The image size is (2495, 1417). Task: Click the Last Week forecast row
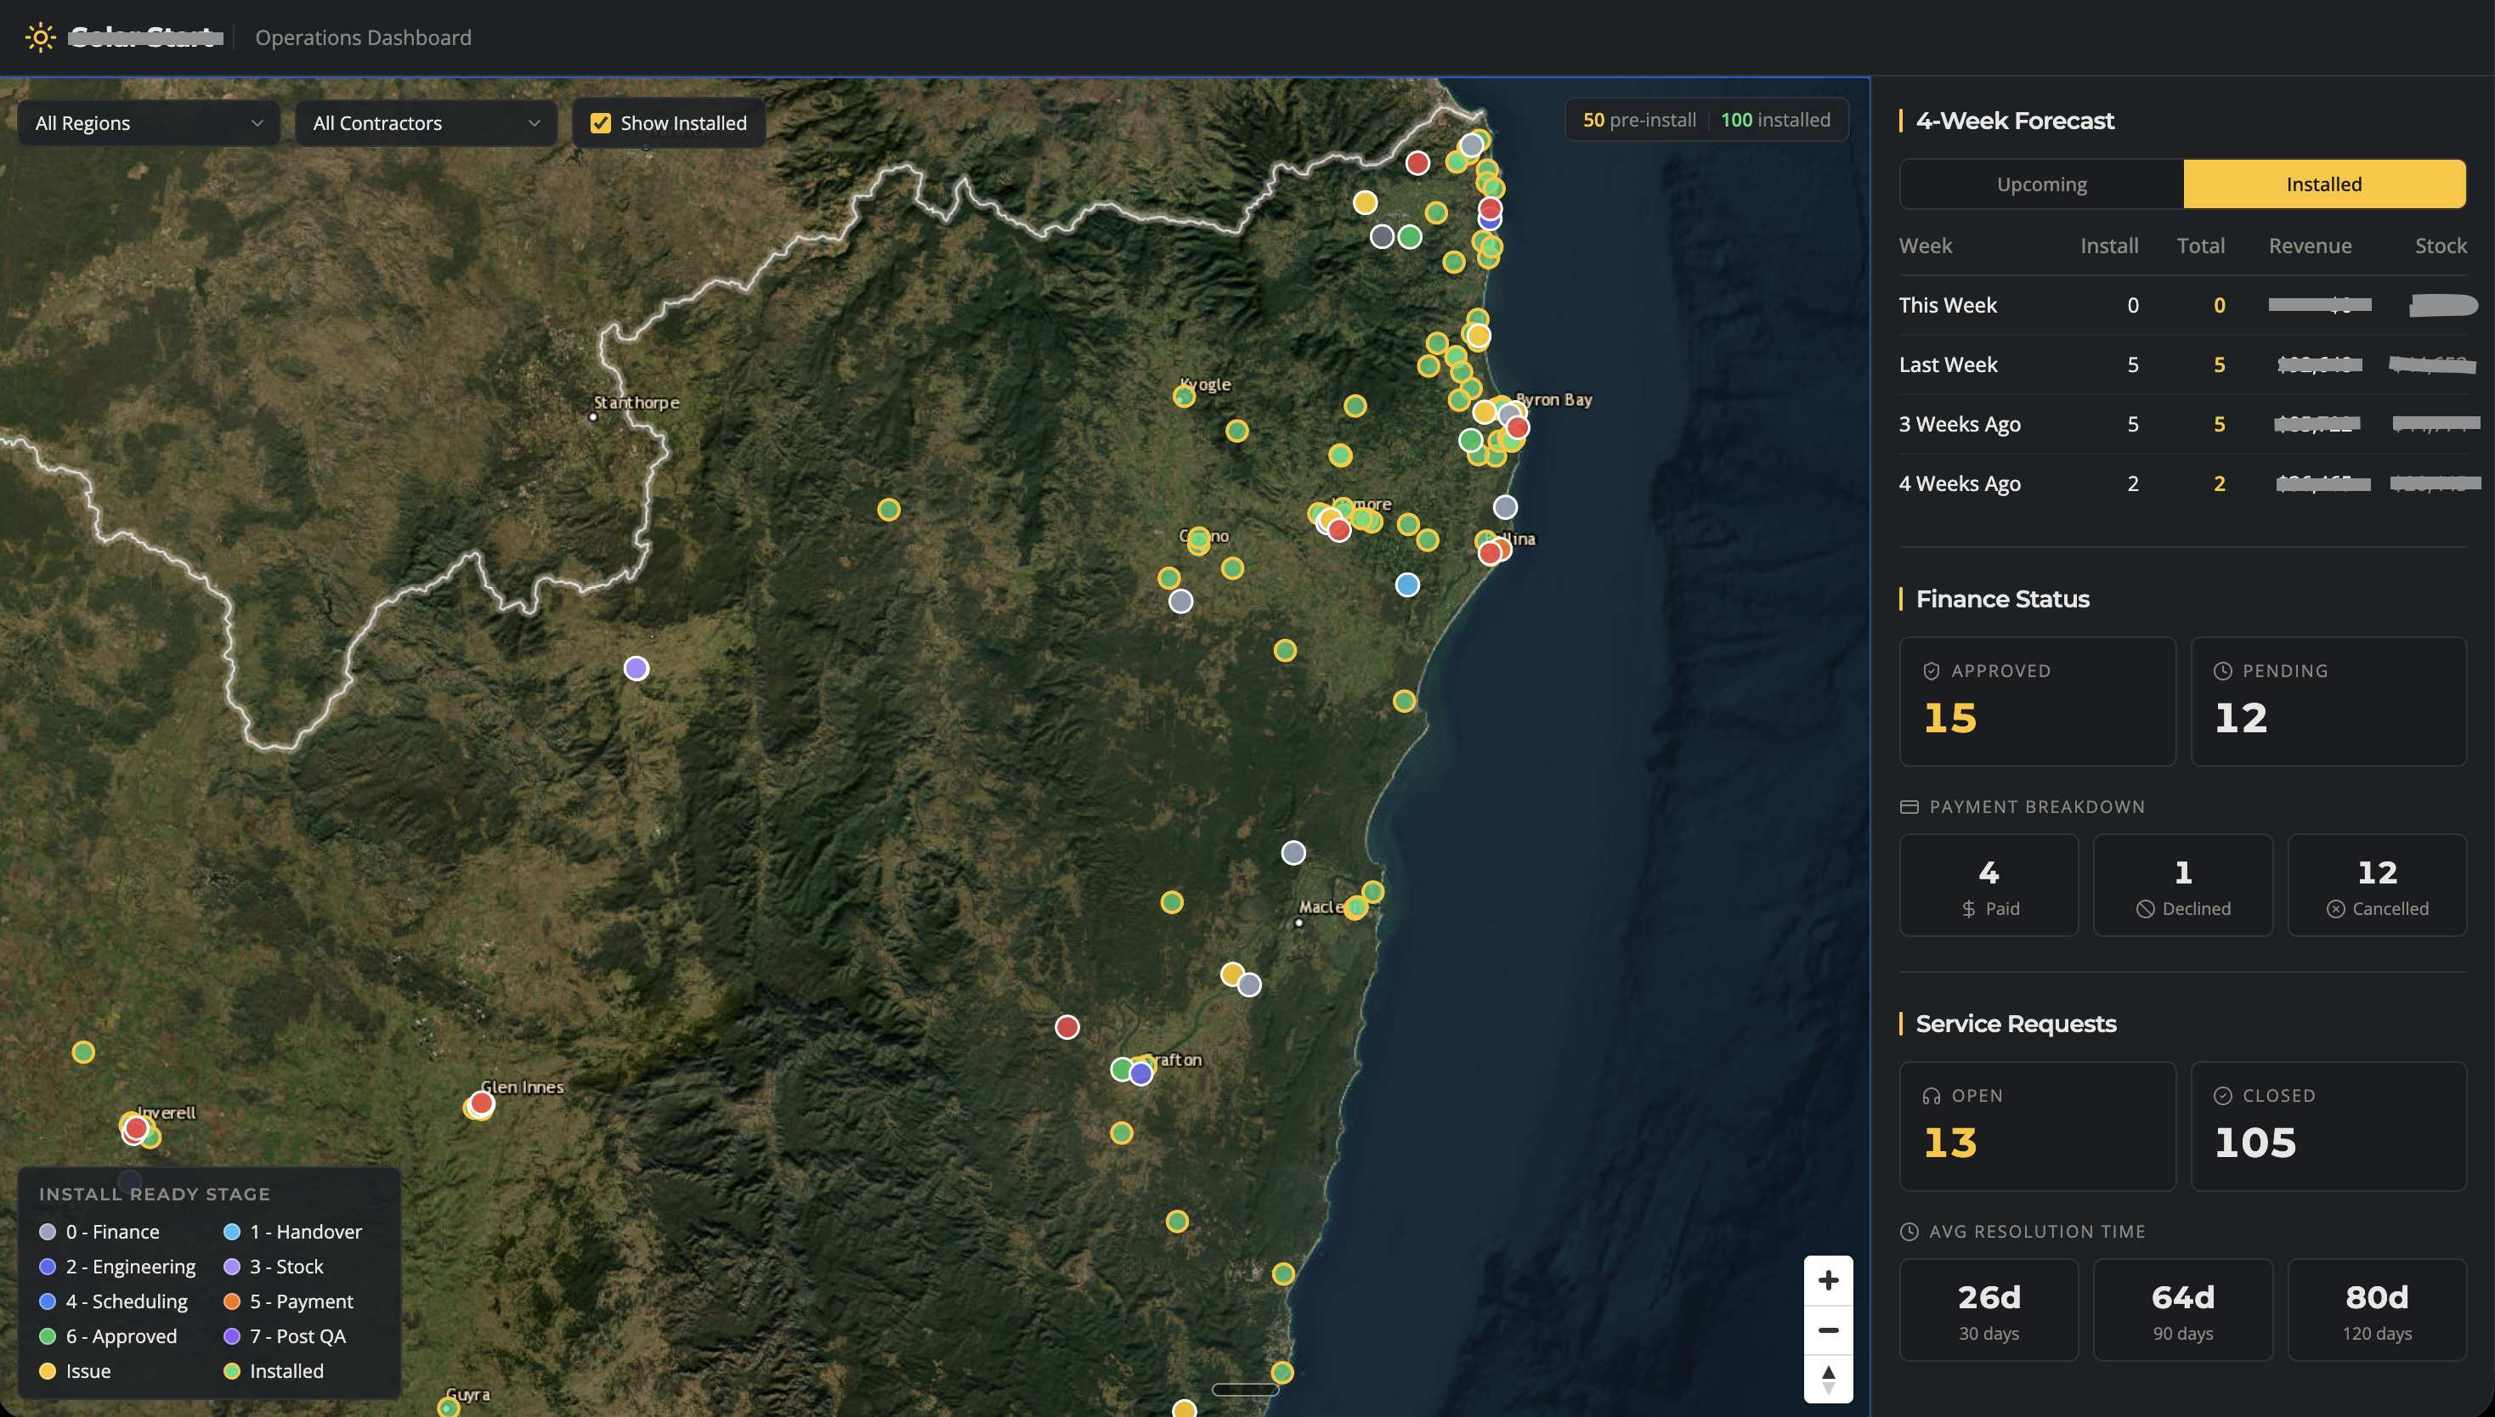(x=2182, y=365)
